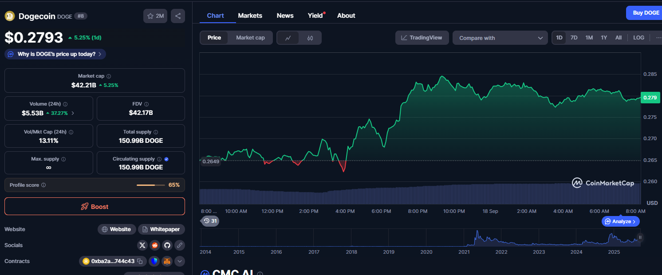
Task: Click the Market cap info icon
Action: pos(109,76)
